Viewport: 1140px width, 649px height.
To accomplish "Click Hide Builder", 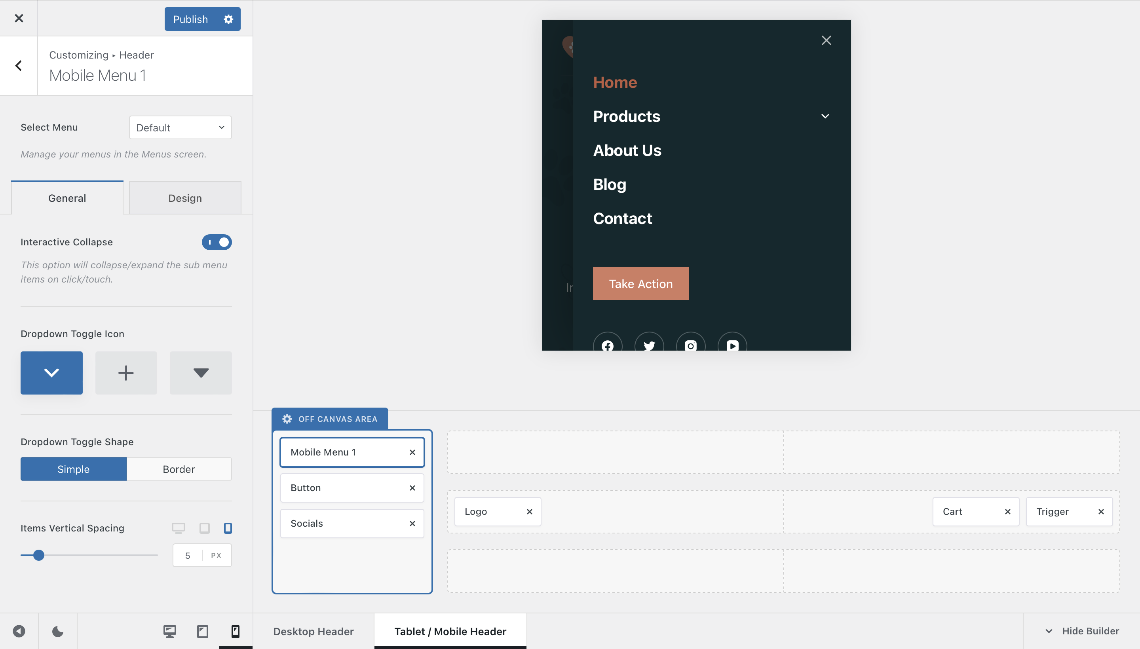I will tap(1082, 631).
